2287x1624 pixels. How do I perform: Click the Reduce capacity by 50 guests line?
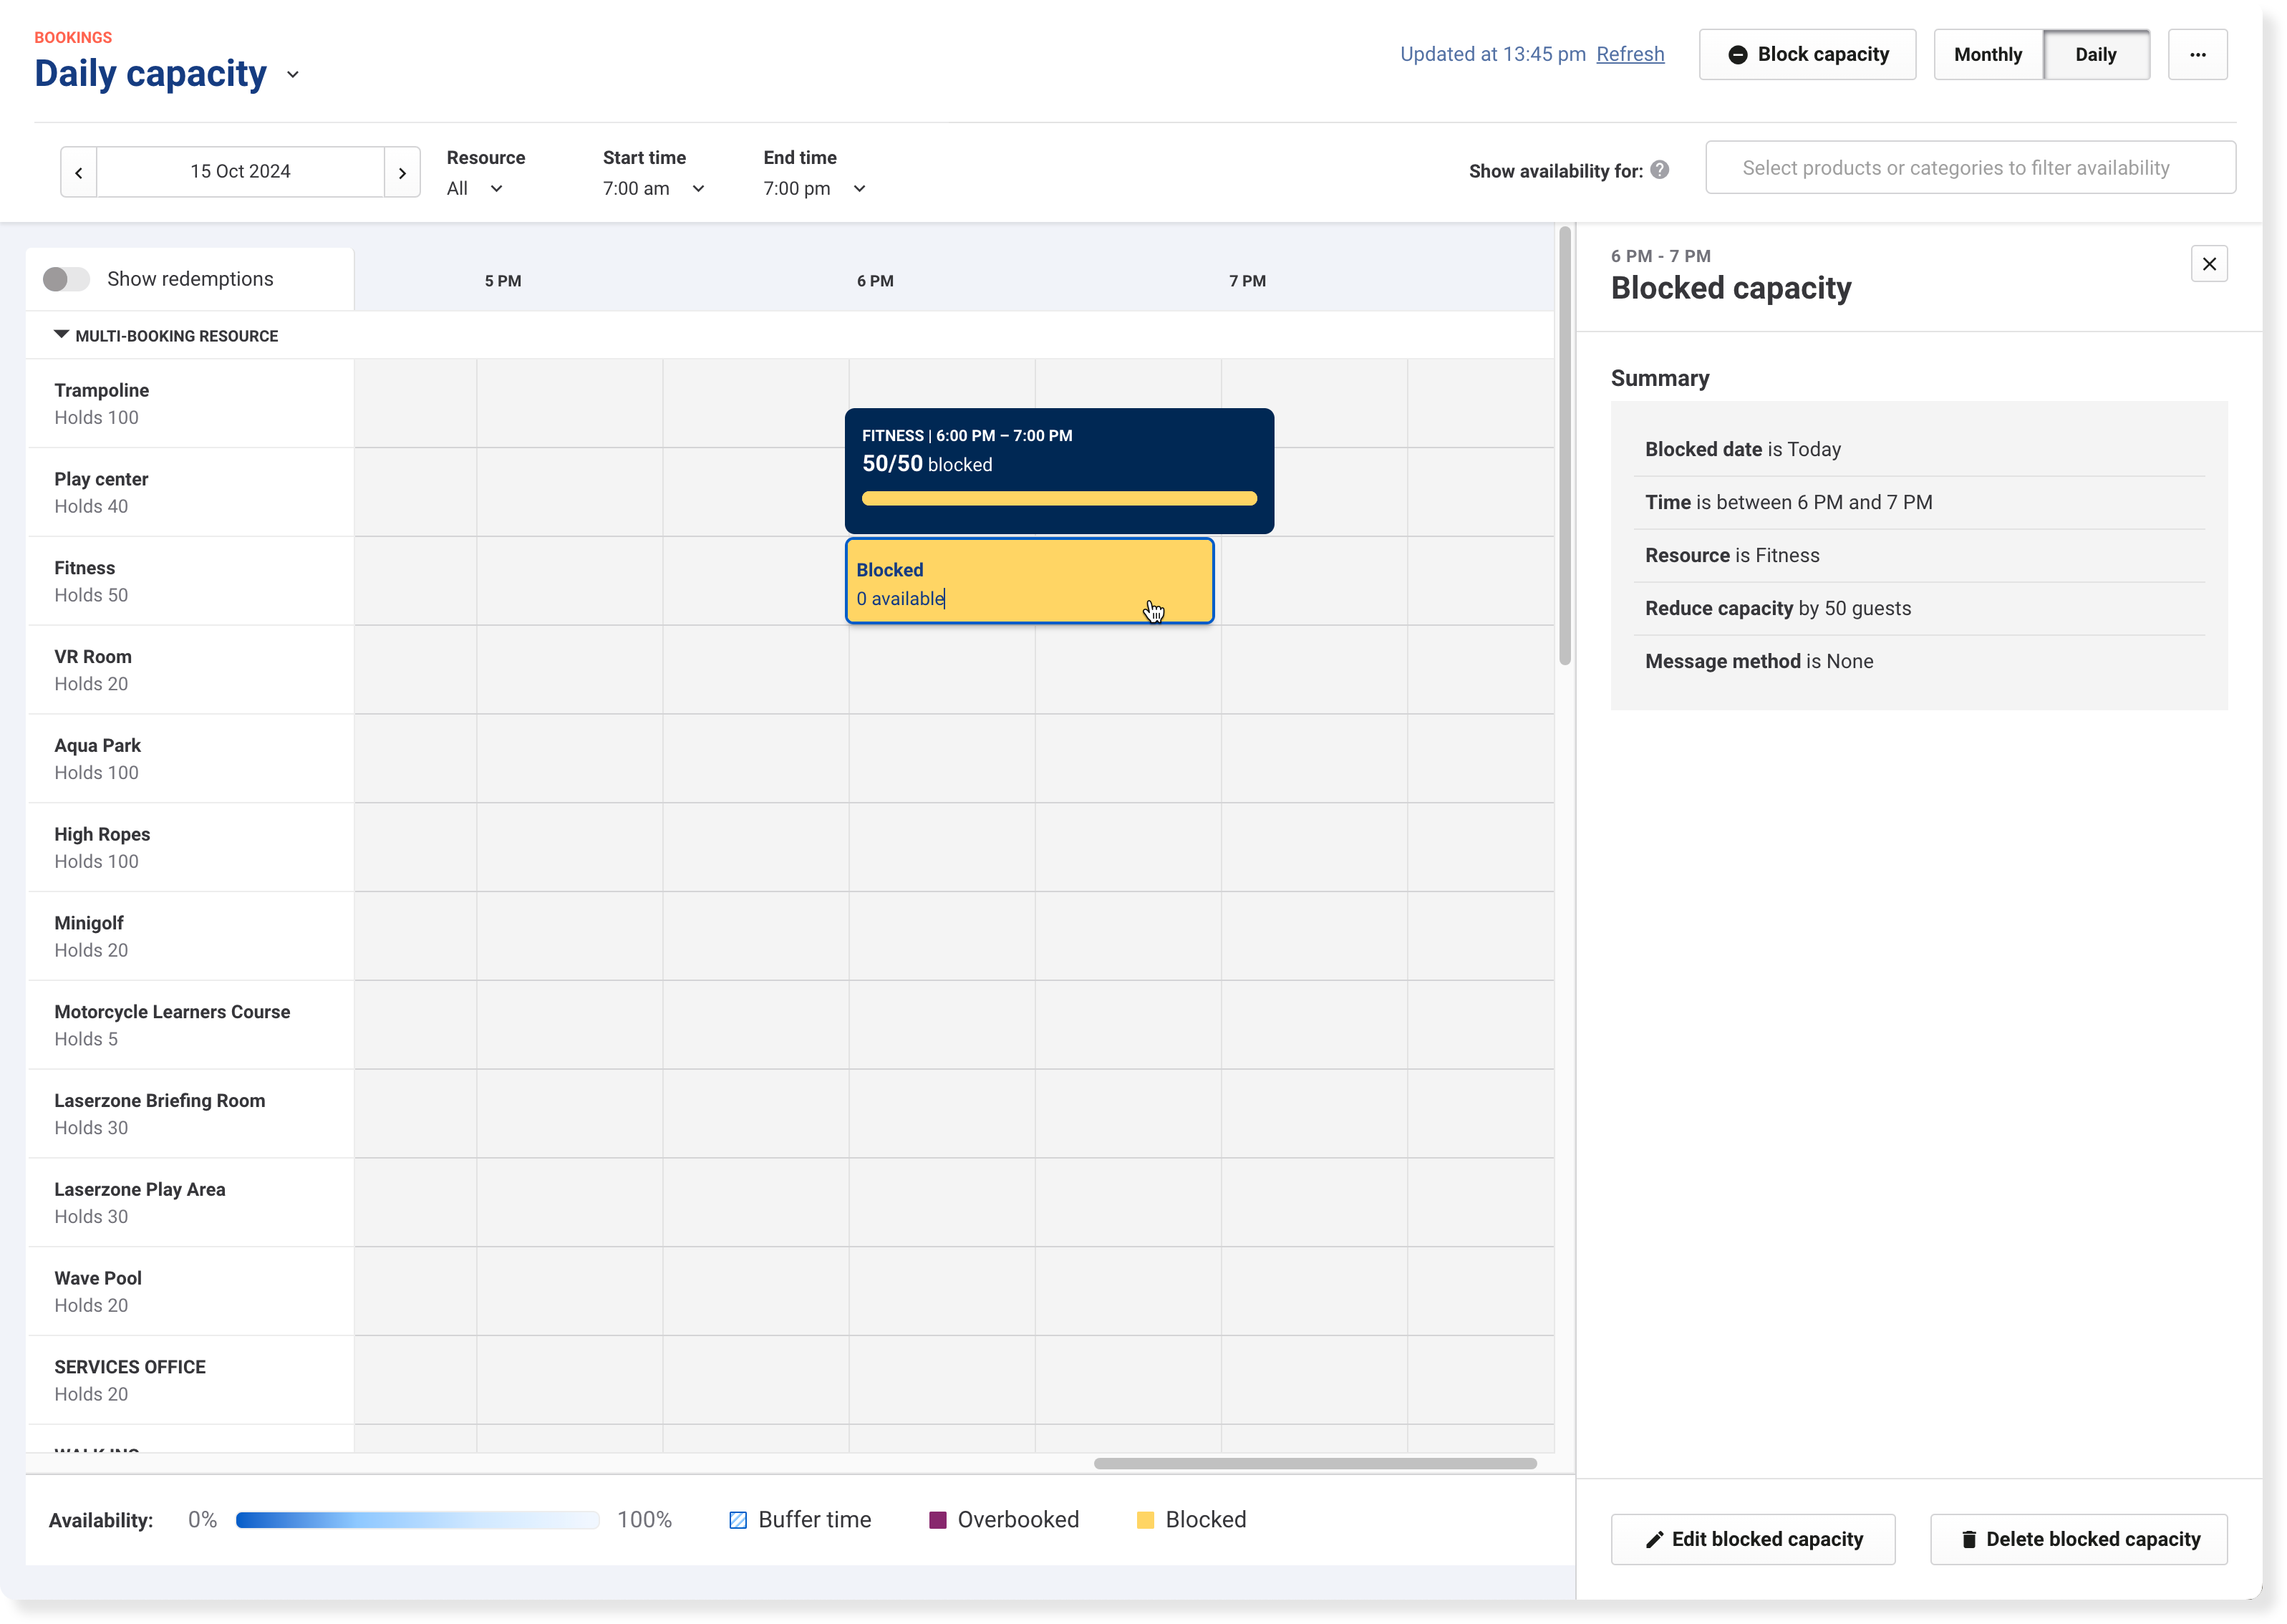(1778, 609)
